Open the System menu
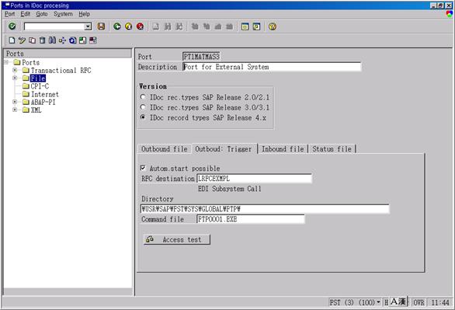 [x=63, y=14]
